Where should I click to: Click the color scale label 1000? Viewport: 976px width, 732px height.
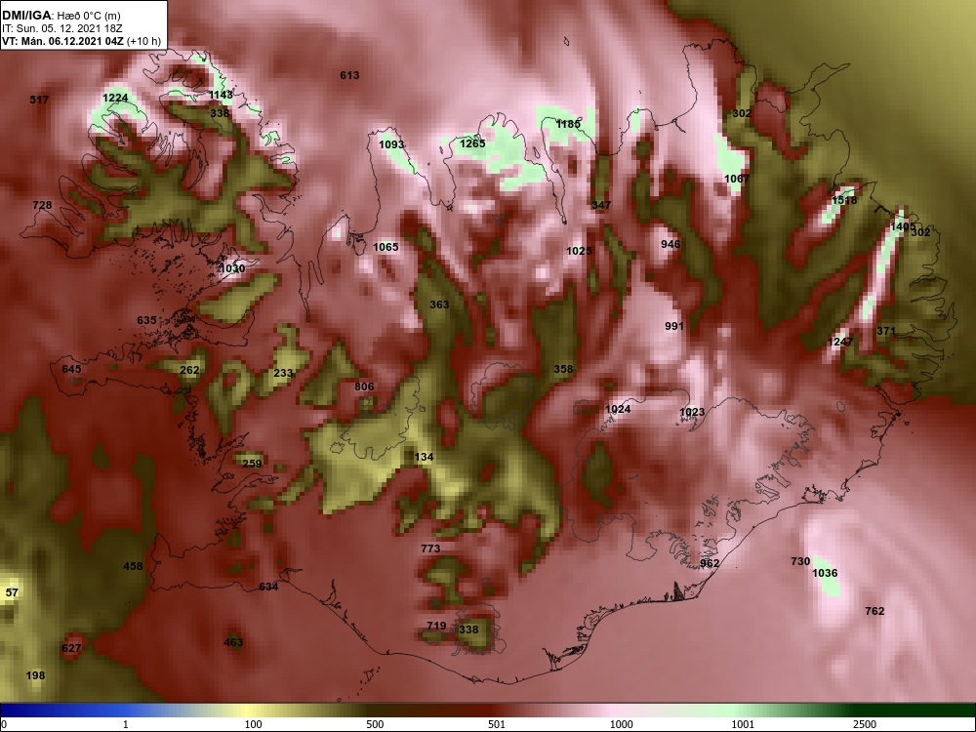(621, 724)
